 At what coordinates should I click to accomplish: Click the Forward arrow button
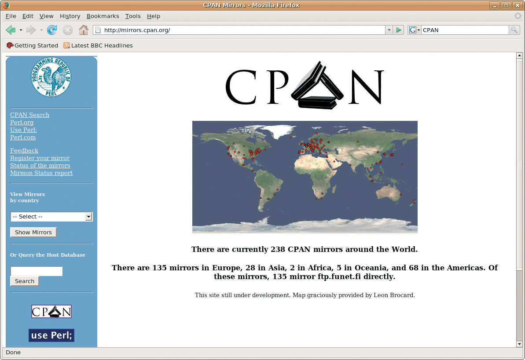(x=31, y=30)
